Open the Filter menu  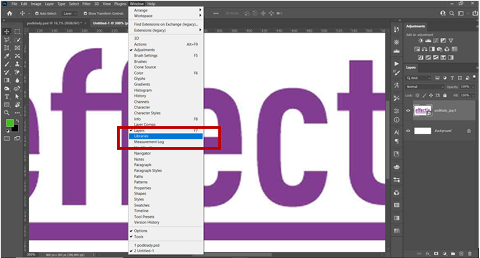[86, 4]
